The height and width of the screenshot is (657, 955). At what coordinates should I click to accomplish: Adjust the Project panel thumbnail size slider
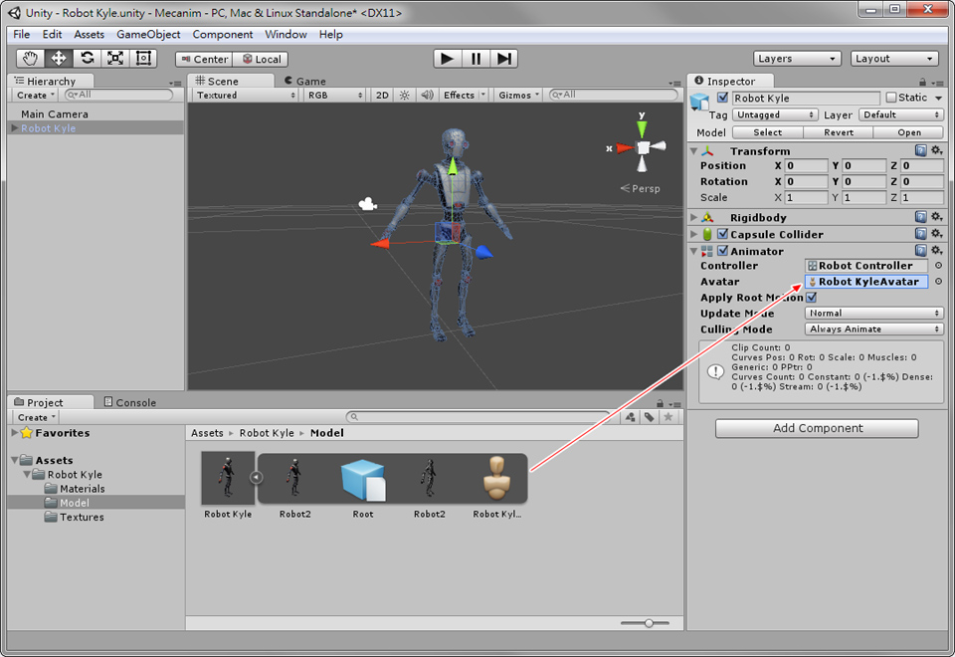coord(648,622)
